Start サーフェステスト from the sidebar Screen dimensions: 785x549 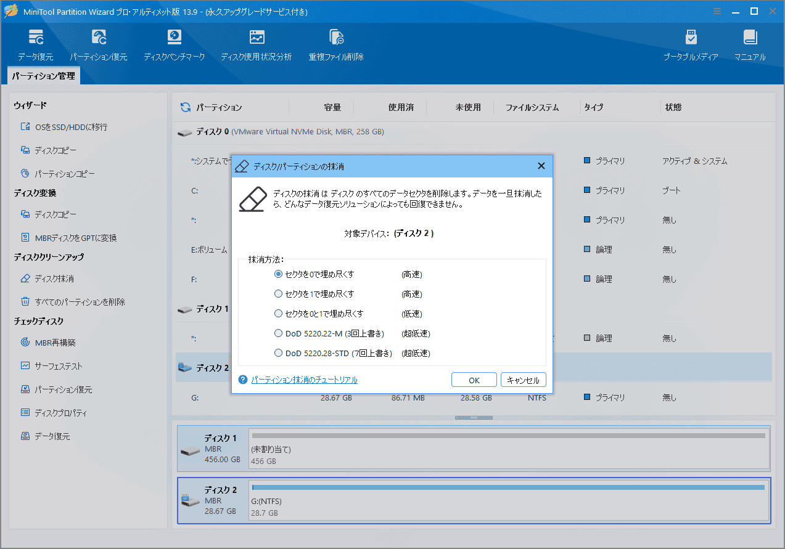51,366
